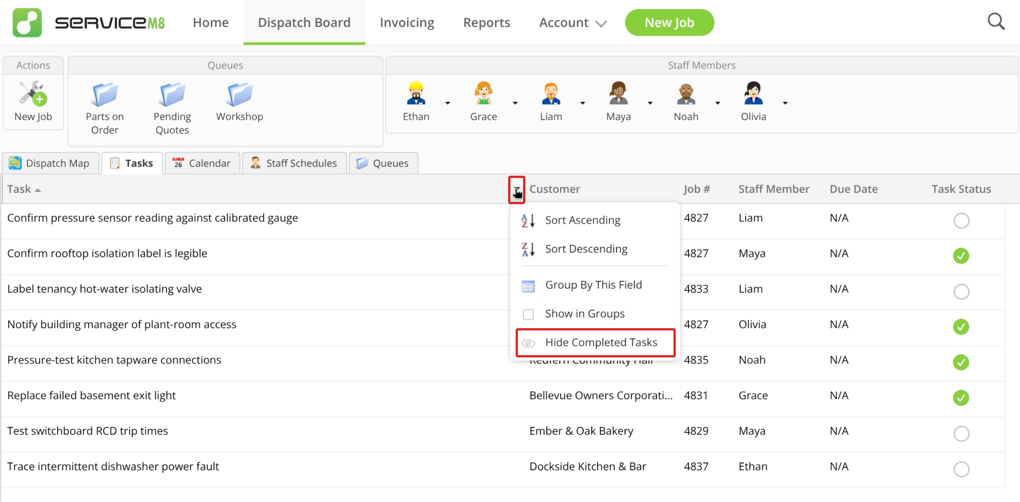Sort by the Job # column header

point(696,189)
